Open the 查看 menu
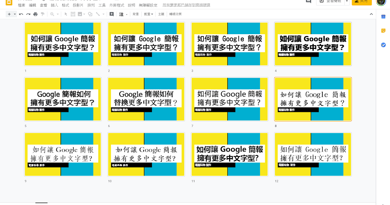 click(x=43, y=5)
